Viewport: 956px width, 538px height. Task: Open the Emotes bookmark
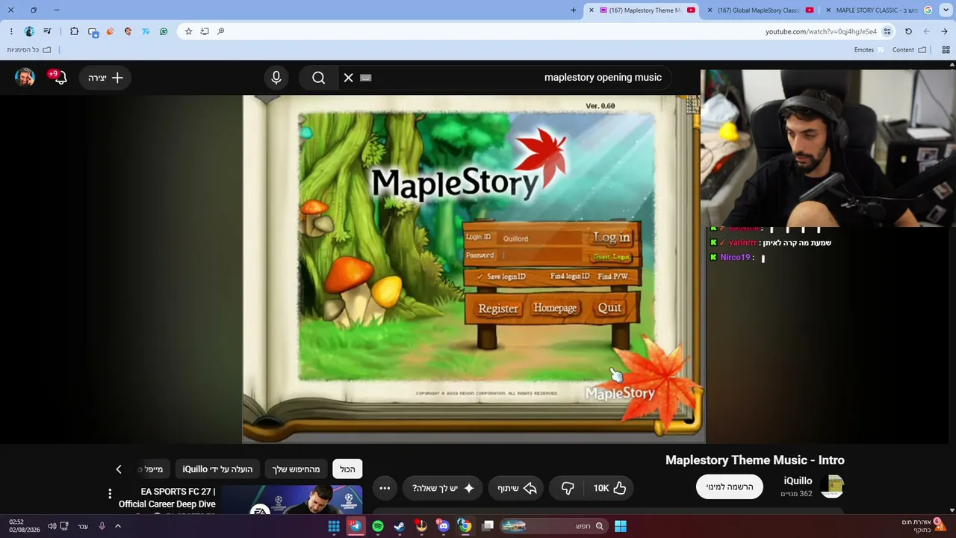(869, 50)
